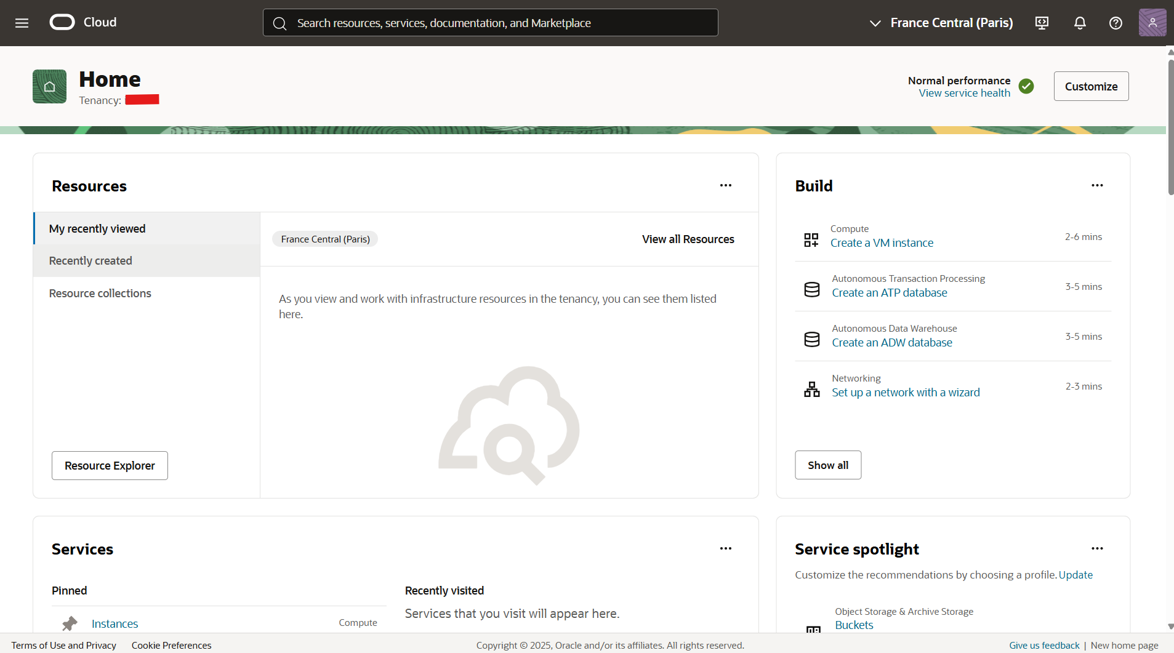Select the Resource collections tab
This screenshot has height=653, width=1174.
(100, 293)
